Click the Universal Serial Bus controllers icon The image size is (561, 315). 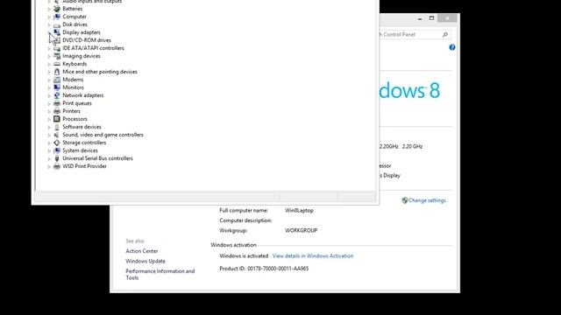click(56, 158)
